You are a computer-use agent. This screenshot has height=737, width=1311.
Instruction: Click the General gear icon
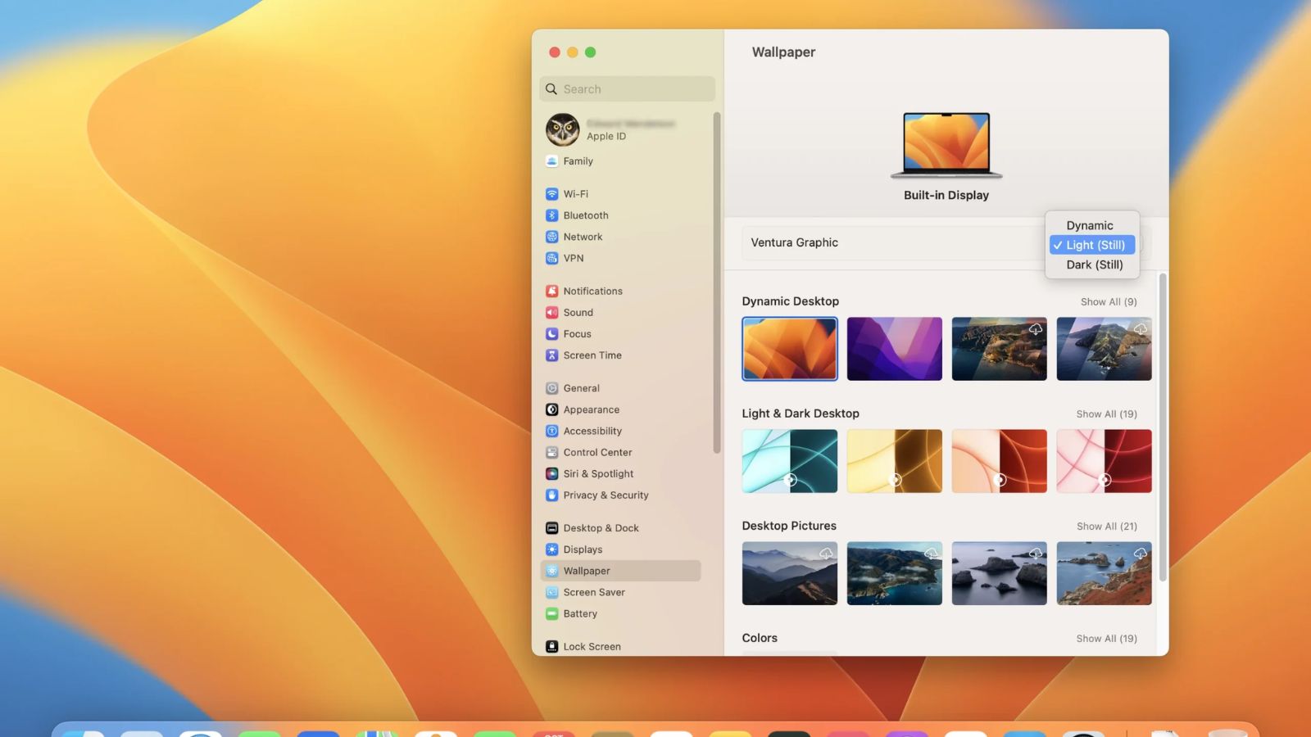point(552,388)
